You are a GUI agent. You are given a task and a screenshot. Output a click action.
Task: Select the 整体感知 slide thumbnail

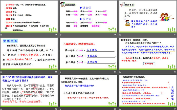(29, 53)
